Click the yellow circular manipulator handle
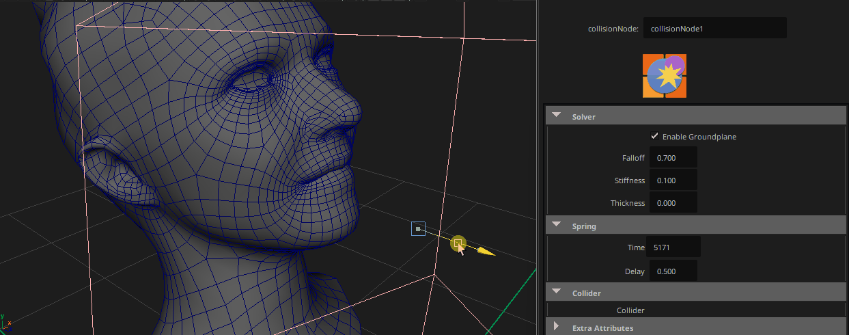This screenshot has width=849, height=335. point(458,243)
